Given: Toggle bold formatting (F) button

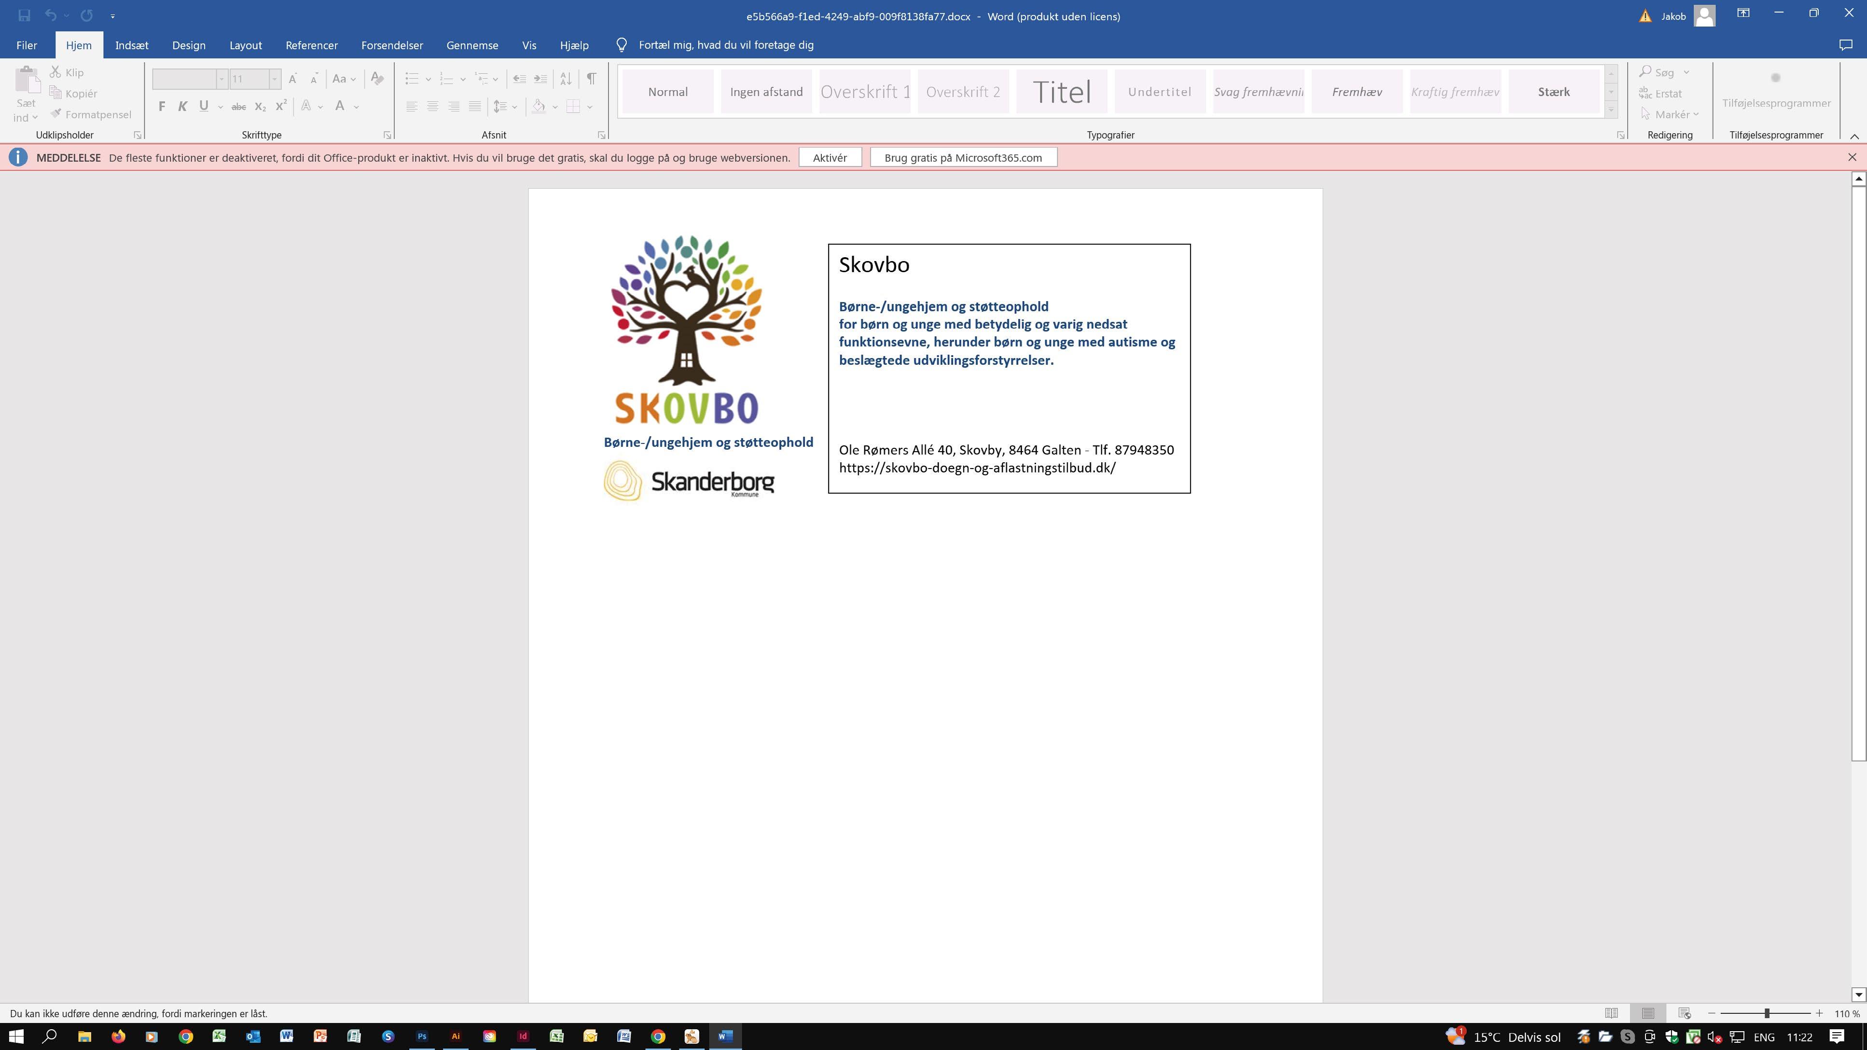Looking at the screenshot, I should 162,107.
